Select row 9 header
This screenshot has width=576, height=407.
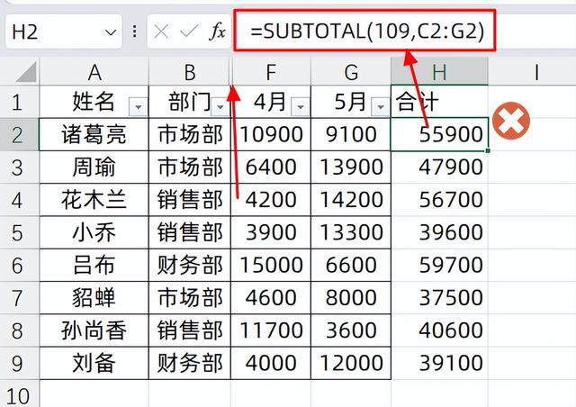point(19,364)
